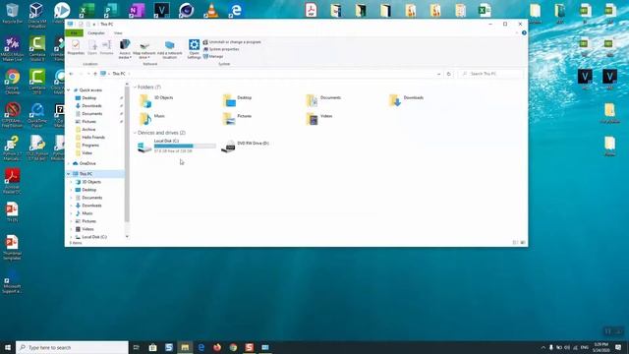Open Microsoft Store from the taskbar
The height and width of the screenshot is (354, 629).
(x=152, y=347)
